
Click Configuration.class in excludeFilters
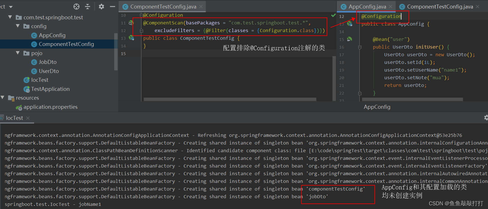(286, 30)
